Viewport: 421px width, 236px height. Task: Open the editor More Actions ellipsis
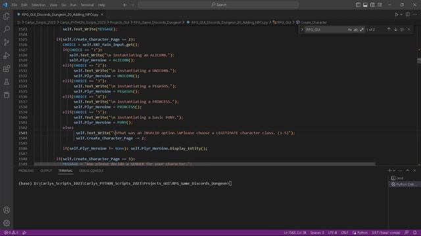[414, 14]
